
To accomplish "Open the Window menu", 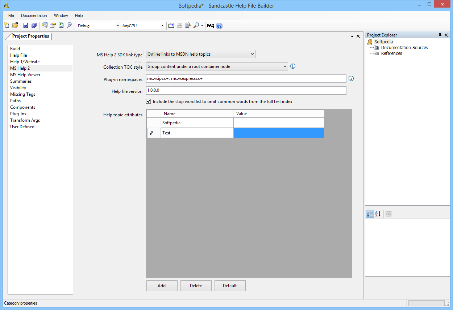I will tap(61, 16).
